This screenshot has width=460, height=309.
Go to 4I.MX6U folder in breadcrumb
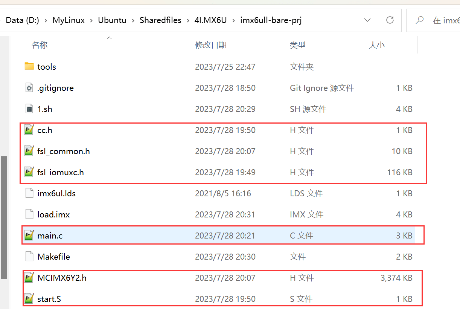click(210, 20)
